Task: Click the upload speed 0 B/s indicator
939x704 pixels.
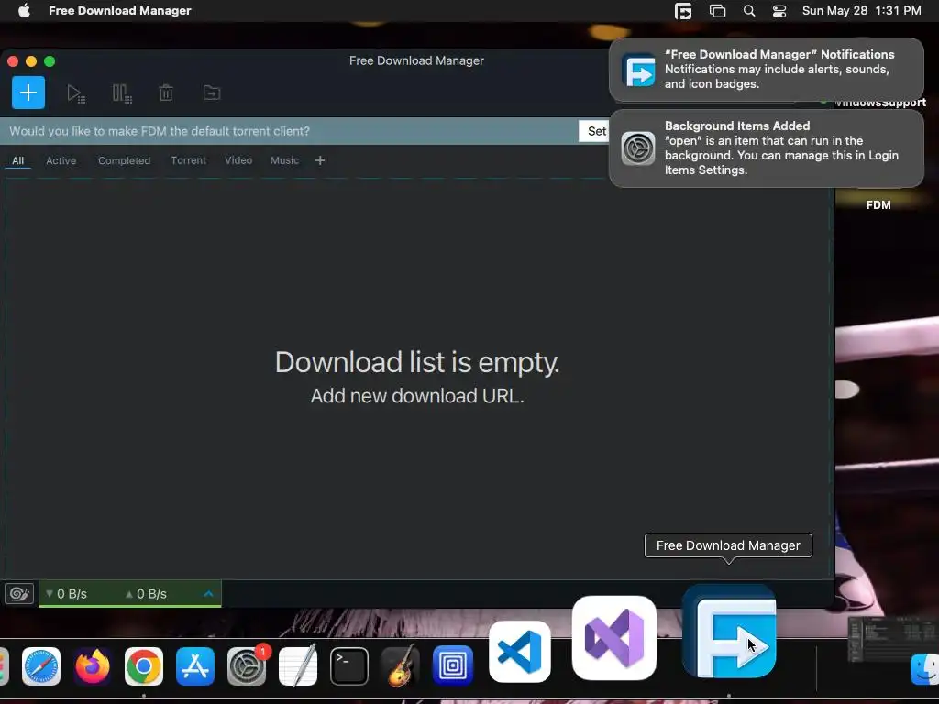Action: click(x=146, y=594)
